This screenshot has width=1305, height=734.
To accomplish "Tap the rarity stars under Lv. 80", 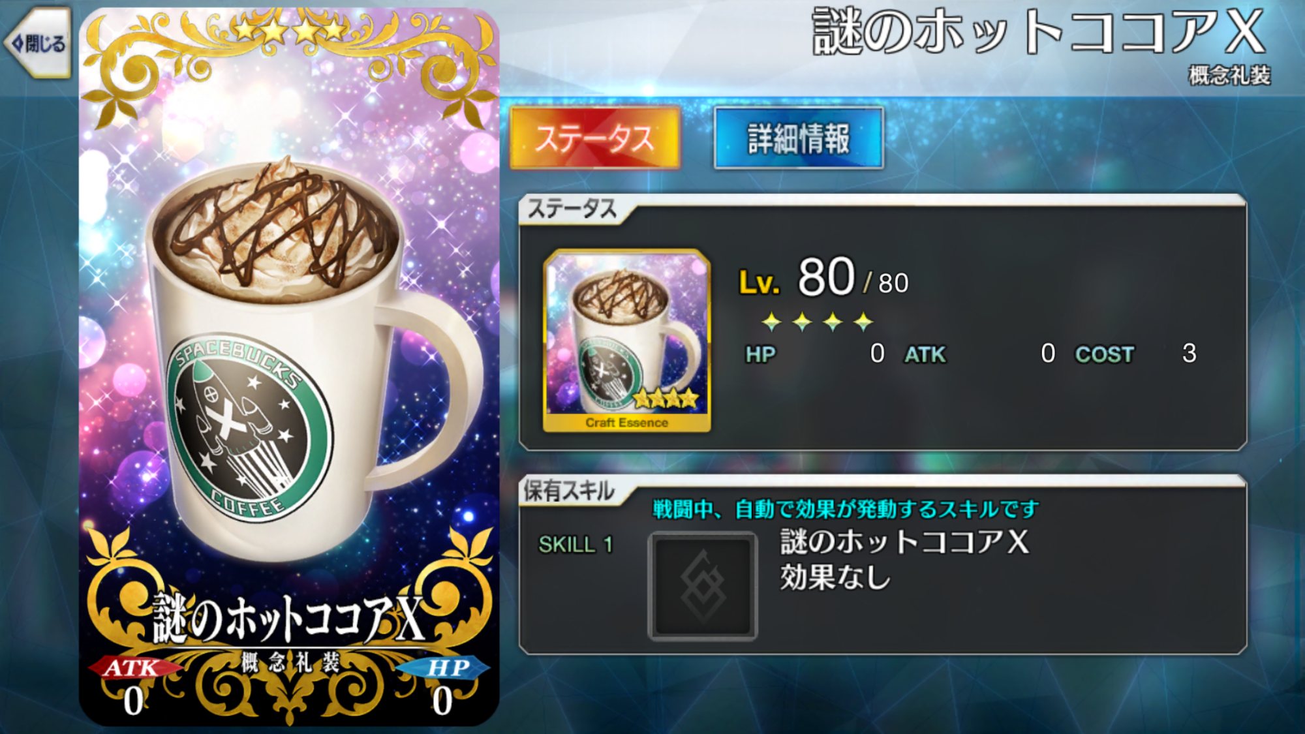I will click(817, 321).
